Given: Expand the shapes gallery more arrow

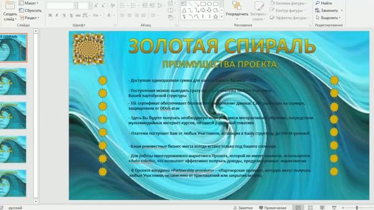Looking at the screenshot, I should click(221, 17).
